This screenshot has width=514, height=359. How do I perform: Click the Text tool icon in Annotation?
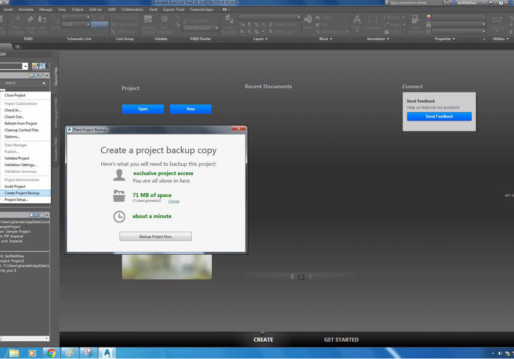pos(357,20)
